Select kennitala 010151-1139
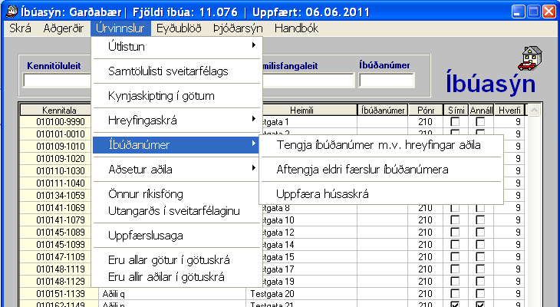 coord(59,293)
